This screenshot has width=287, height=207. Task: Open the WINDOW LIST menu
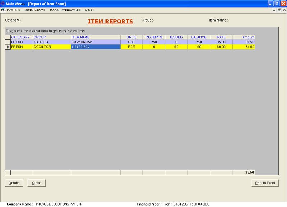pyautogui.click(x=72, y=10)
